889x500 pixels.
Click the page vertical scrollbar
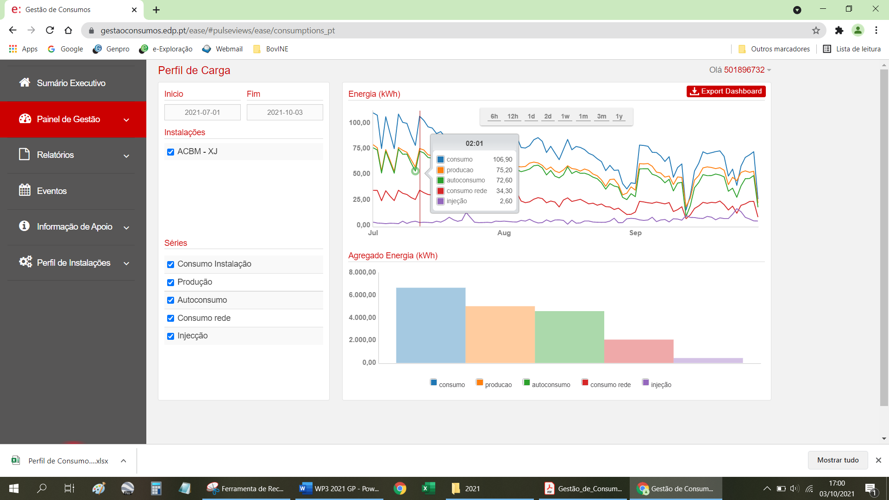pos(884,238)
